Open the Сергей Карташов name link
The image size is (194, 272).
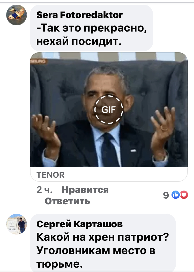point(79,224)
